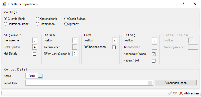Screen dimensions: 201x97
Task: Choose the Clientis Bank template
Action: pyautogui.click(x=14, y=19)
